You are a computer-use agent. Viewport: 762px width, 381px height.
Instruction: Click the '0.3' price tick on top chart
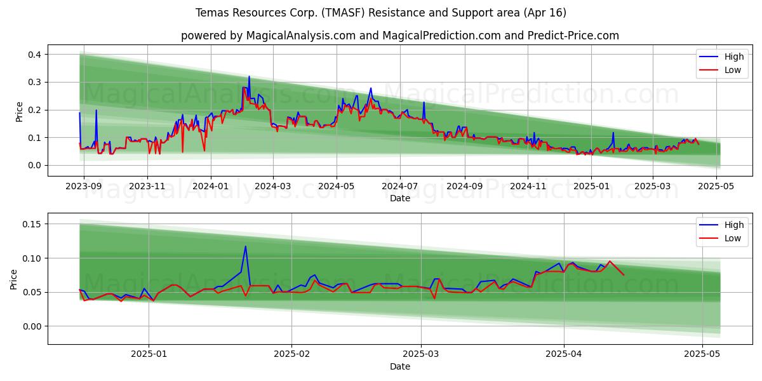point(36,83)
